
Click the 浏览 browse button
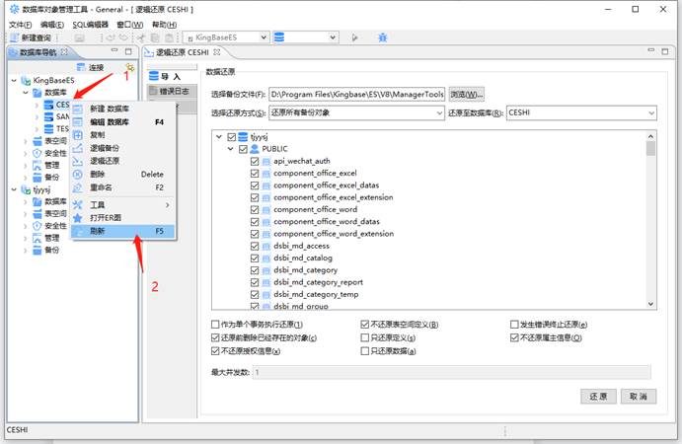466,95
